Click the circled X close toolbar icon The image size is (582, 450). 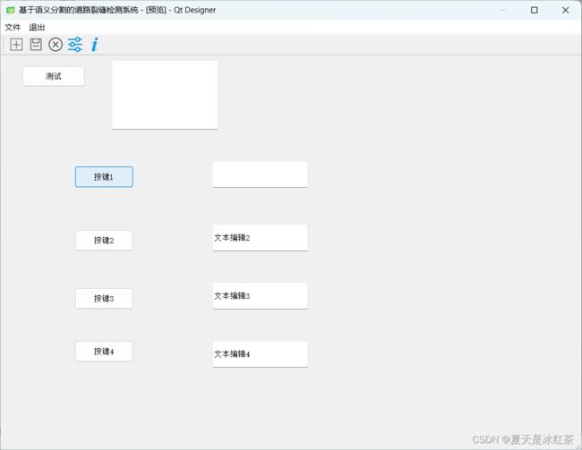(x=56, y=45)
